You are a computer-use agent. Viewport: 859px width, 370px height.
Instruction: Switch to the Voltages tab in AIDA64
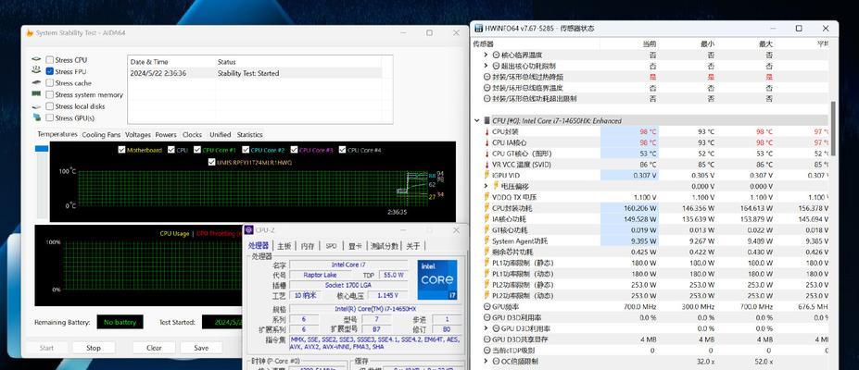pyautogui.click(x=137, y=134)
